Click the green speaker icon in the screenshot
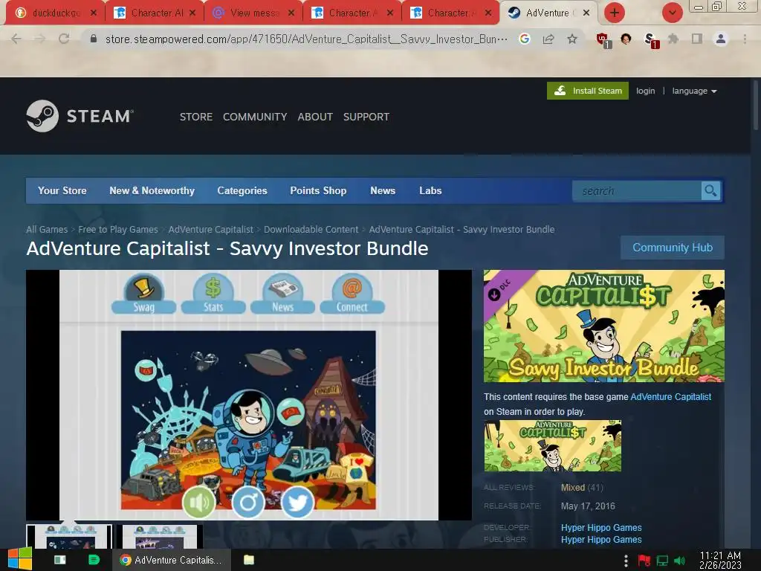Image resolution: width=761 pixels, height=571 pixels. 199,502
